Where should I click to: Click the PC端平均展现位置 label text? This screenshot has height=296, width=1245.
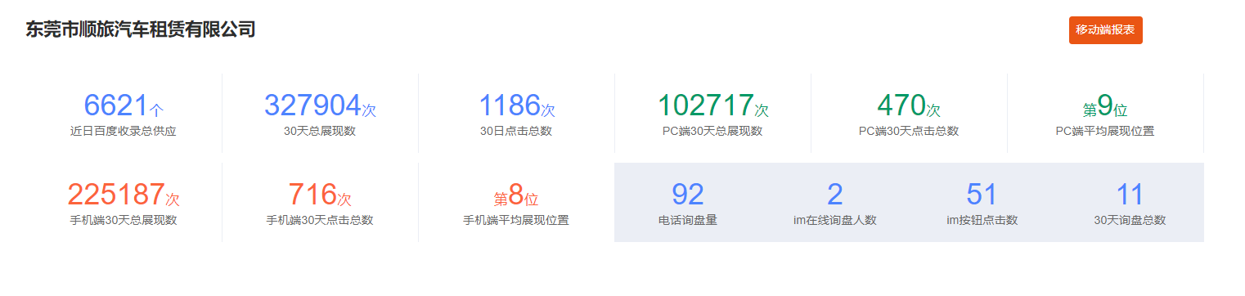1105,131
